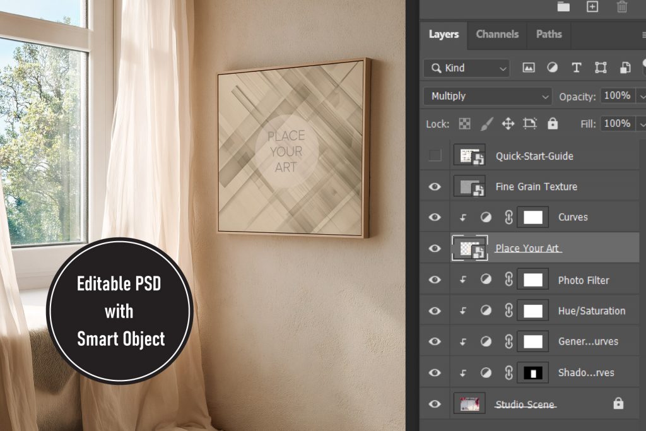Screen dimensions: 646x431
Task: Click the Shado...rves adjustment icon
Action: click(x=486, y=372)
